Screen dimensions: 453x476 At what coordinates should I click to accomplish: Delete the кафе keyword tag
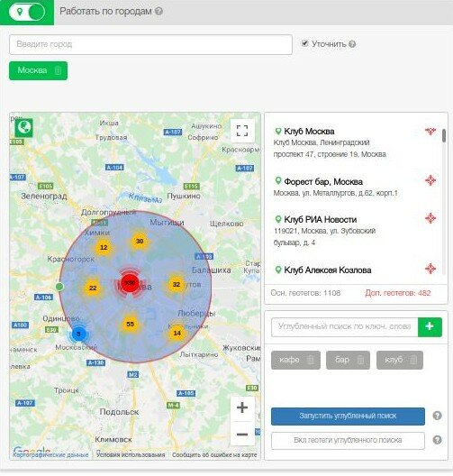click(x=311, y=360)
